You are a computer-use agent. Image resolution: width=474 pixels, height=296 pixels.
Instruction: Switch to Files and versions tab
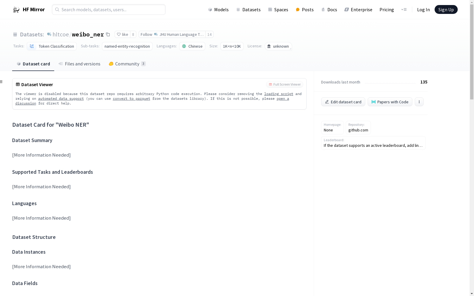(x=79, y=64)
